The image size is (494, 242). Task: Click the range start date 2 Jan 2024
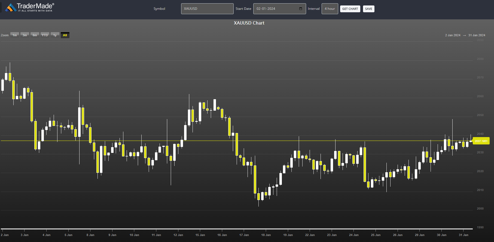[x=453, y=35]
